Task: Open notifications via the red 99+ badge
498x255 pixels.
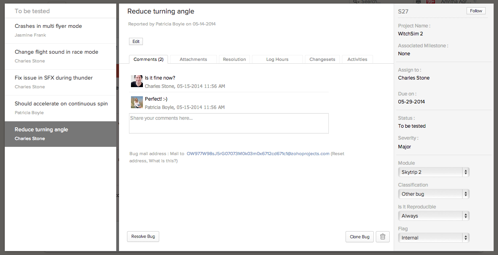Action: click(x=430, y=2)
